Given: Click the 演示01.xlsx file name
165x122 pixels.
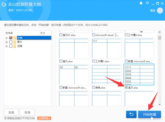Looking at the screenshot, I should tap(69, 35).
